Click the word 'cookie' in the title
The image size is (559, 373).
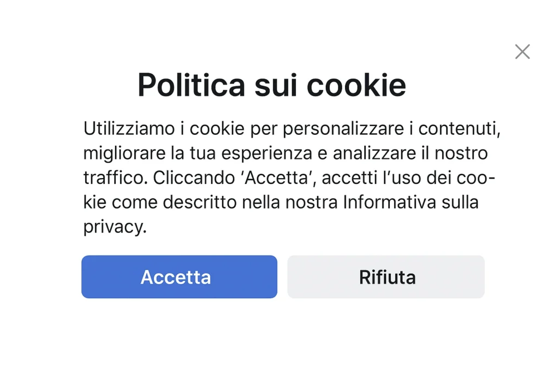click(356, 85)
